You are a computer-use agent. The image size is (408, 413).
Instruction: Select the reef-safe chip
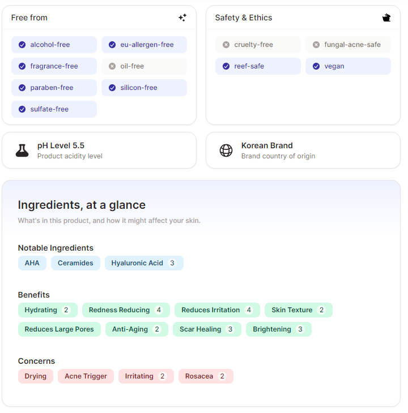point(258,66)
